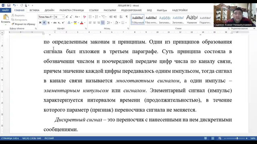
Task: Apply text effects with the glowing A icon
Action: (x=69, y=23)
